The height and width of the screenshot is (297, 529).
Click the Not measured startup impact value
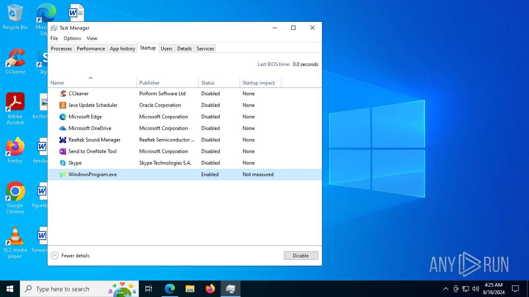(x=258, y=174)
